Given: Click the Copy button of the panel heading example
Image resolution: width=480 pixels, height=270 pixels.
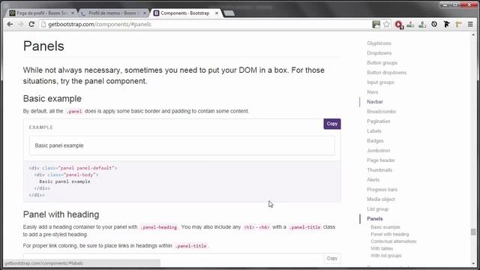Looking at the screenshot, I should click(332, 258).
